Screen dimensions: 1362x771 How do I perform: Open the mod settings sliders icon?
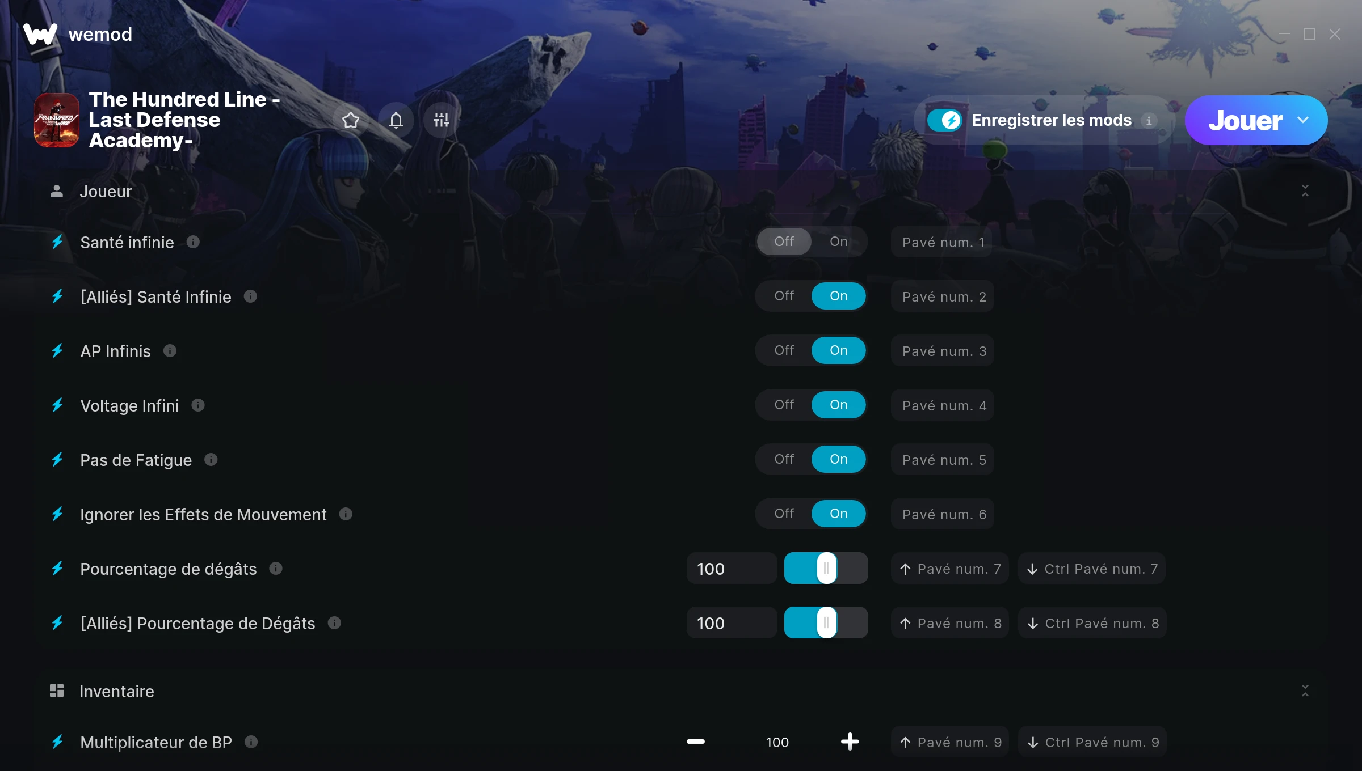(x=441, y=120)
